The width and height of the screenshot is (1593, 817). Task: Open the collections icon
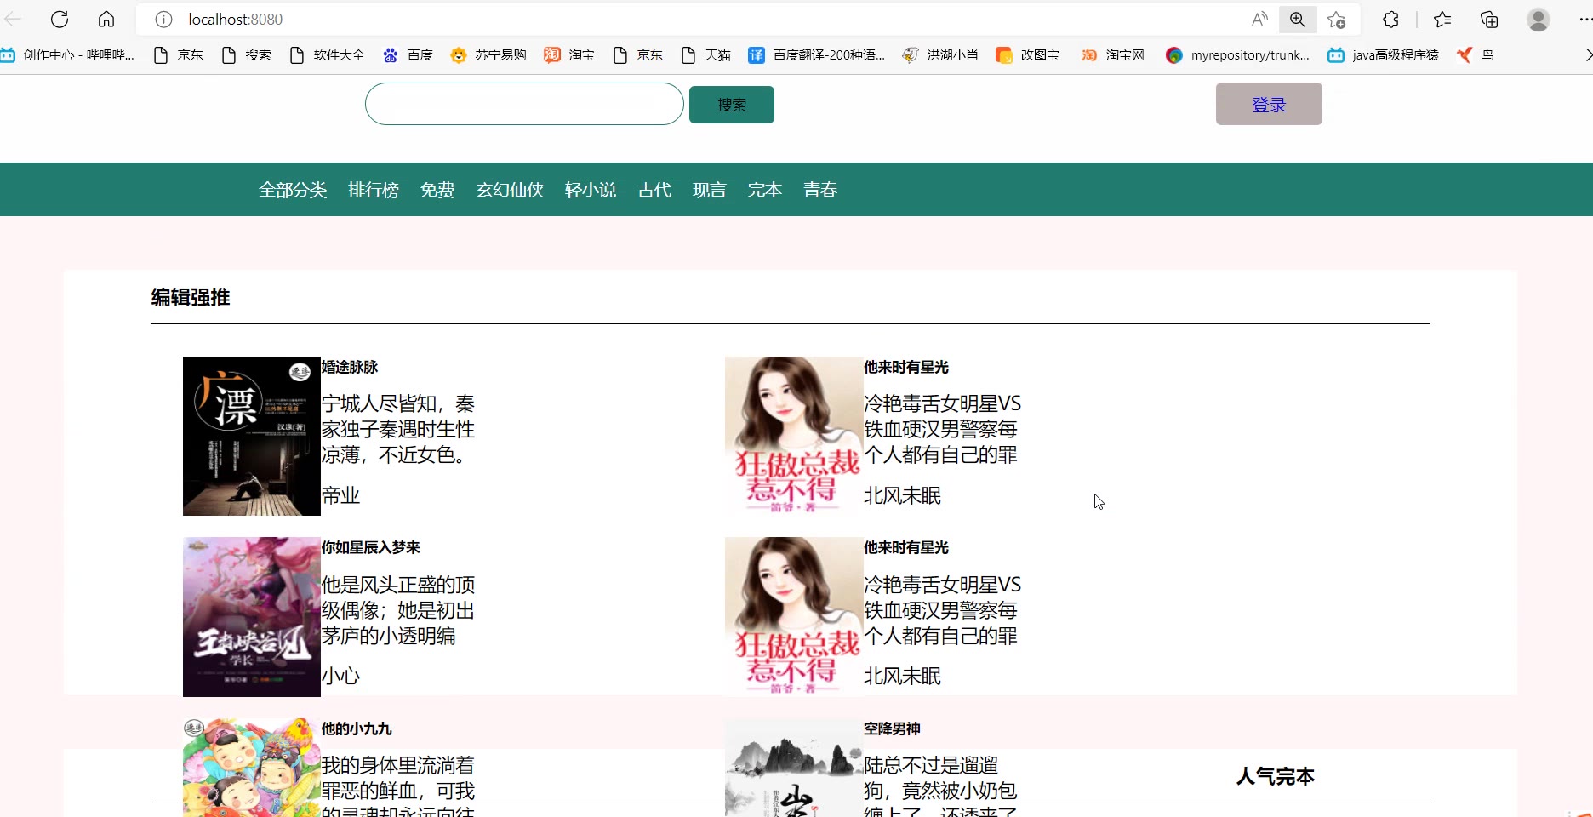point(1489,19)
